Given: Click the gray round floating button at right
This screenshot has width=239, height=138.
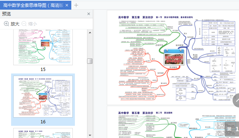Looking at the screenshot, I should (x=236, y=100).
